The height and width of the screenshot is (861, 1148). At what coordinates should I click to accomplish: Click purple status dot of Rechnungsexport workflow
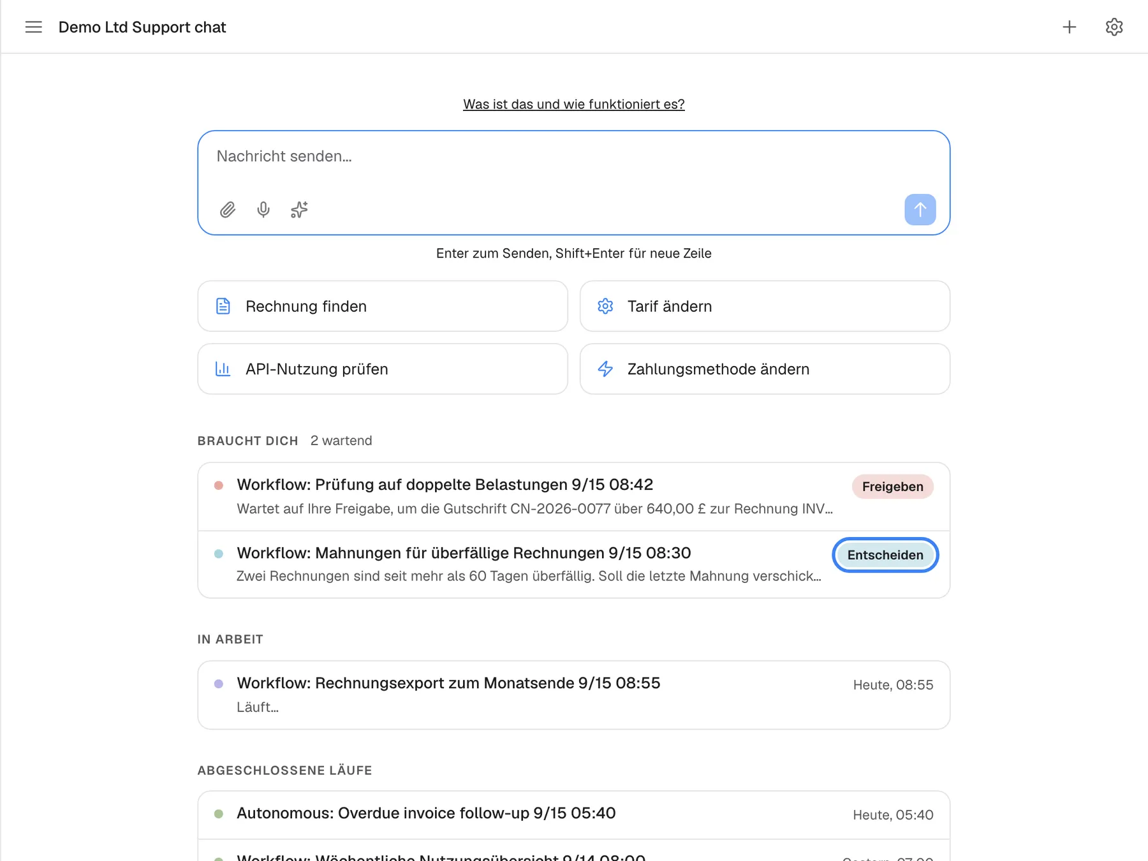click(219, 684)
